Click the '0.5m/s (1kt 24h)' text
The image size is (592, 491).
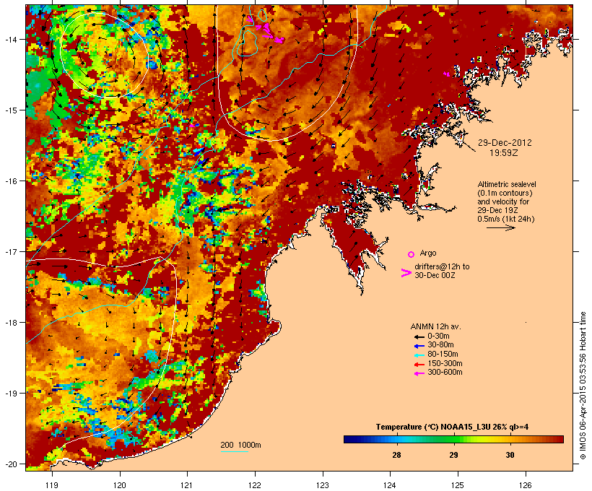coord(506,219)
